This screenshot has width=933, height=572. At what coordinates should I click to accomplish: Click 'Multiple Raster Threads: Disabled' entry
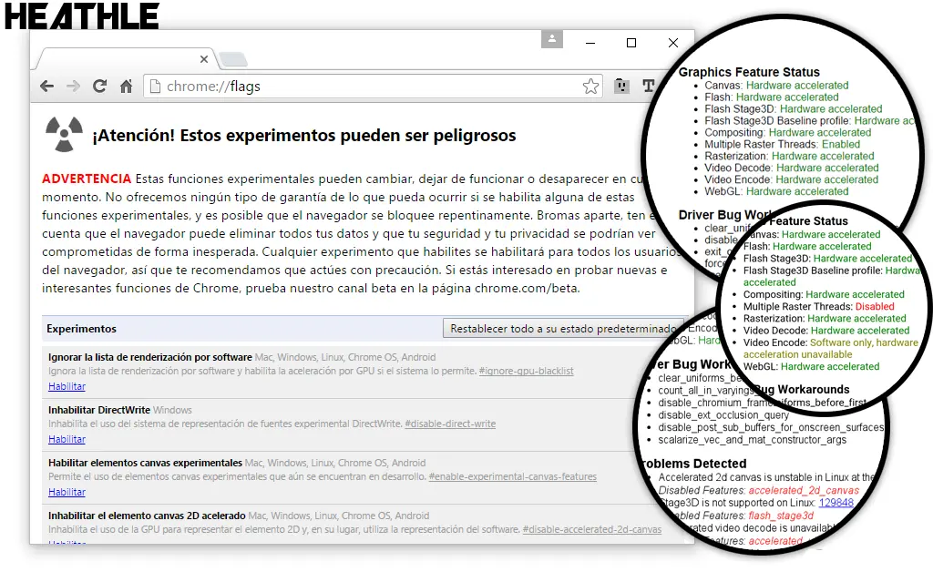click(x=819, y=306)
